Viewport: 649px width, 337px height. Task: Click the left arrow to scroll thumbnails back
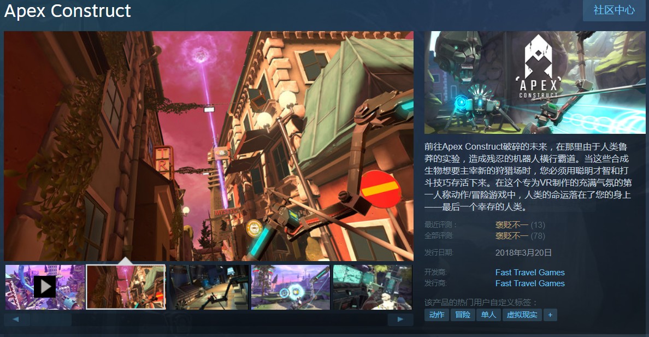click(16, 319)
